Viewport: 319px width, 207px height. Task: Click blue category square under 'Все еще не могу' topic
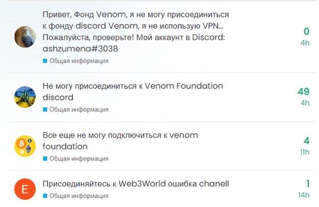pyautogui.click(x=45, y=158)
